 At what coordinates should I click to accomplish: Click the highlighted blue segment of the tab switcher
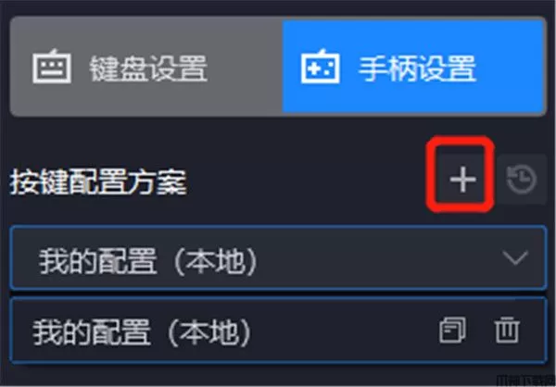(414, 67)
